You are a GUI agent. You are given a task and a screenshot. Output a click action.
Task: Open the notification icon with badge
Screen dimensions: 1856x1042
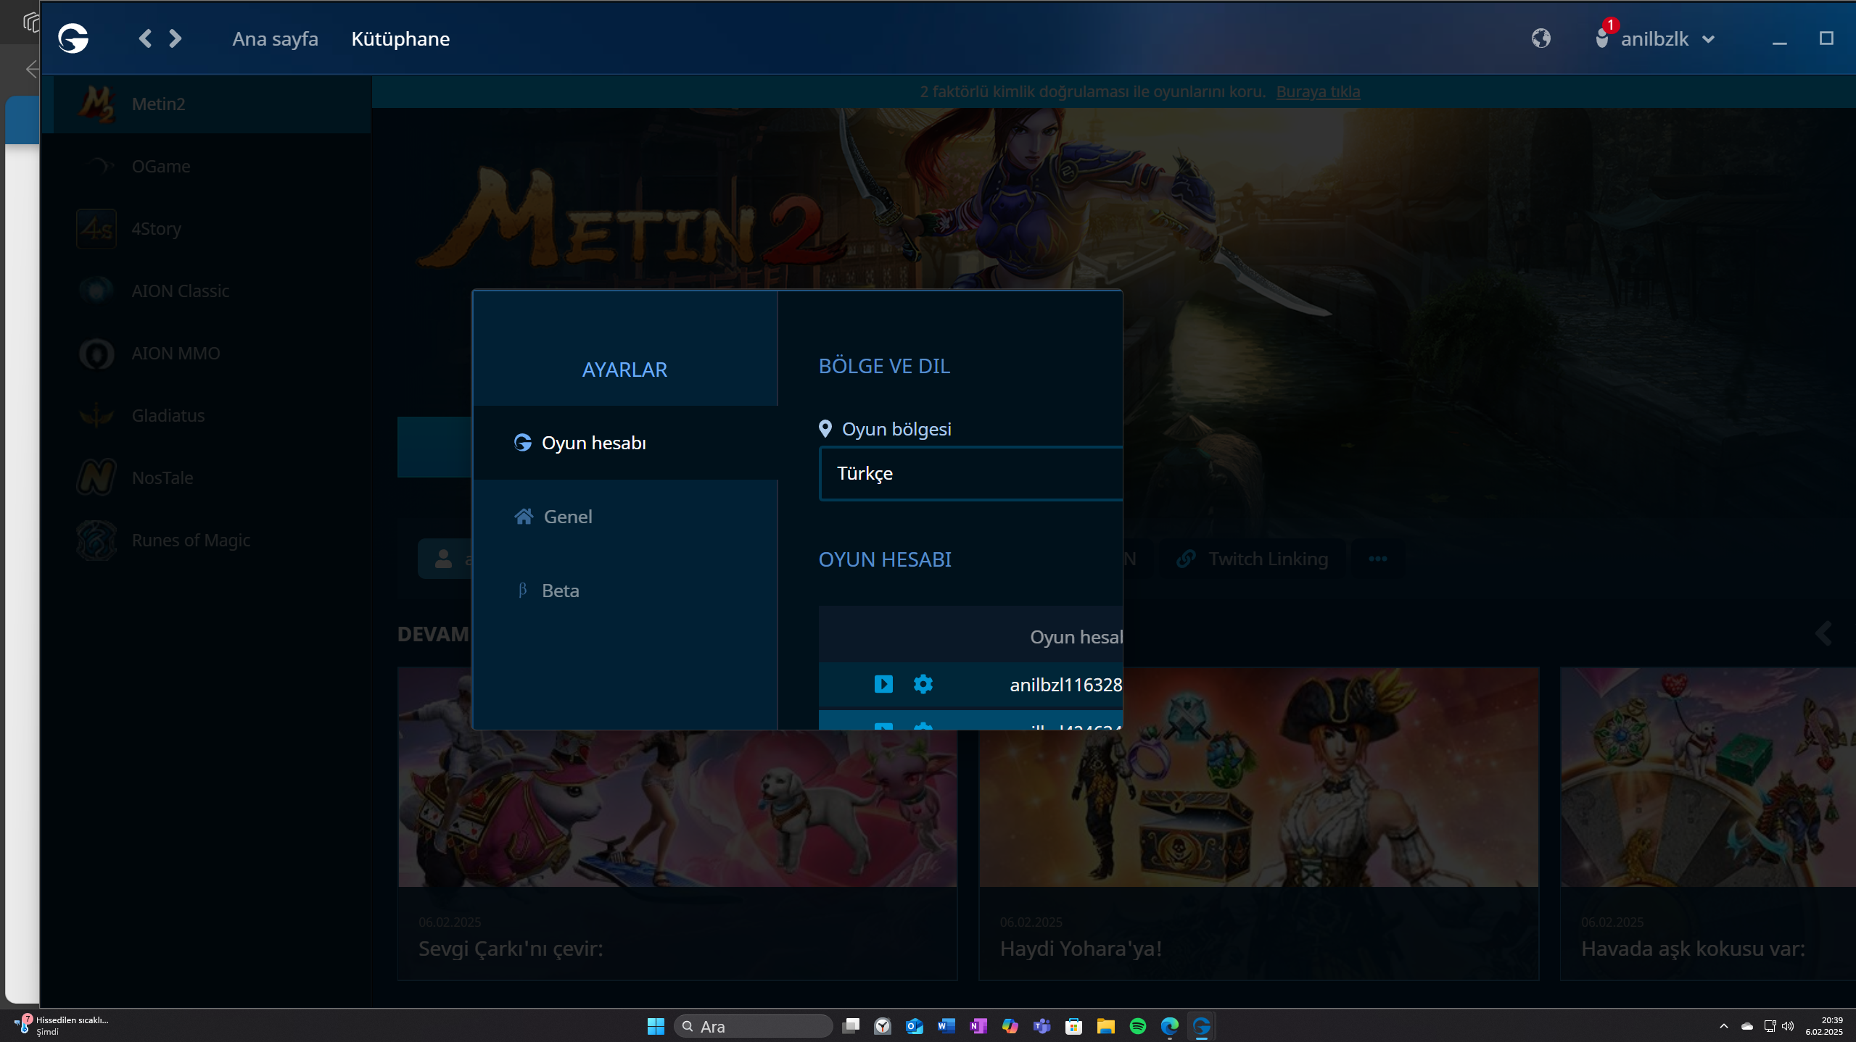1602,37
